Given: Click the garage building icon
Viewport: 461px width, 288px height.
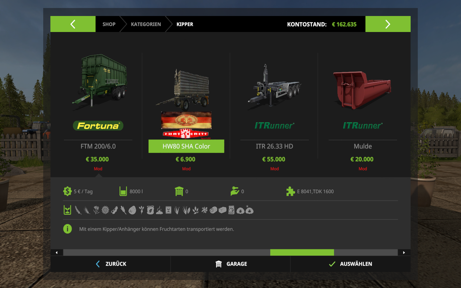Looking at the screenshot, I should [219, 264].
